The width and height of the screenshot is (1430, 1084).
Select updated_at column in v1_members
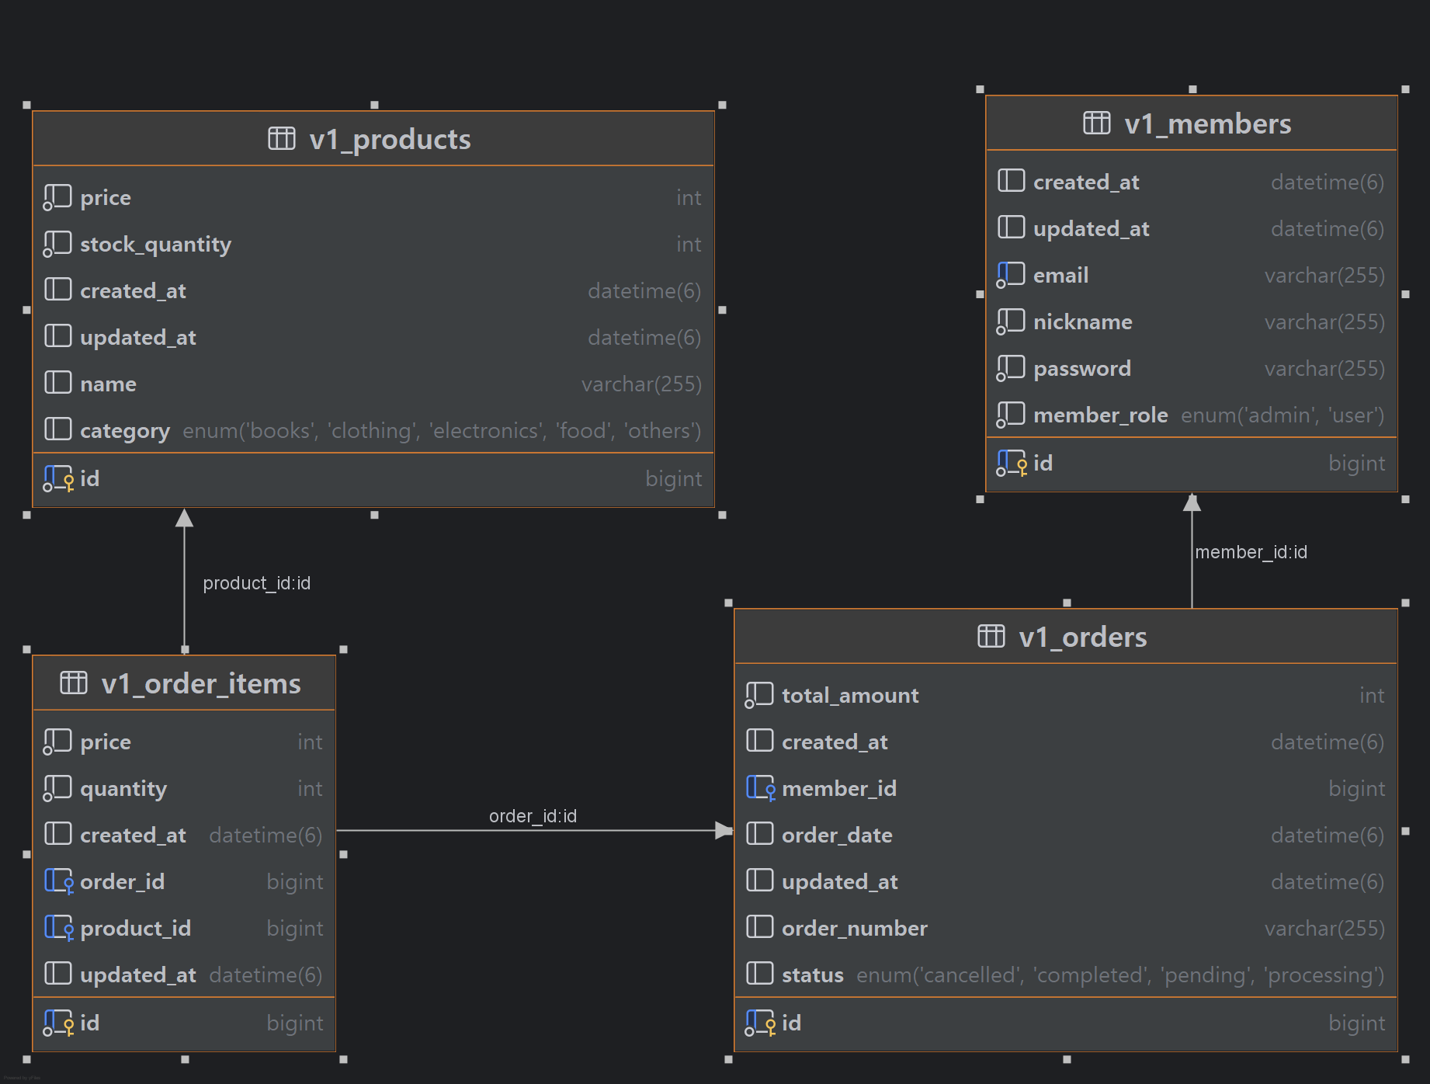tap(1192, 228)
